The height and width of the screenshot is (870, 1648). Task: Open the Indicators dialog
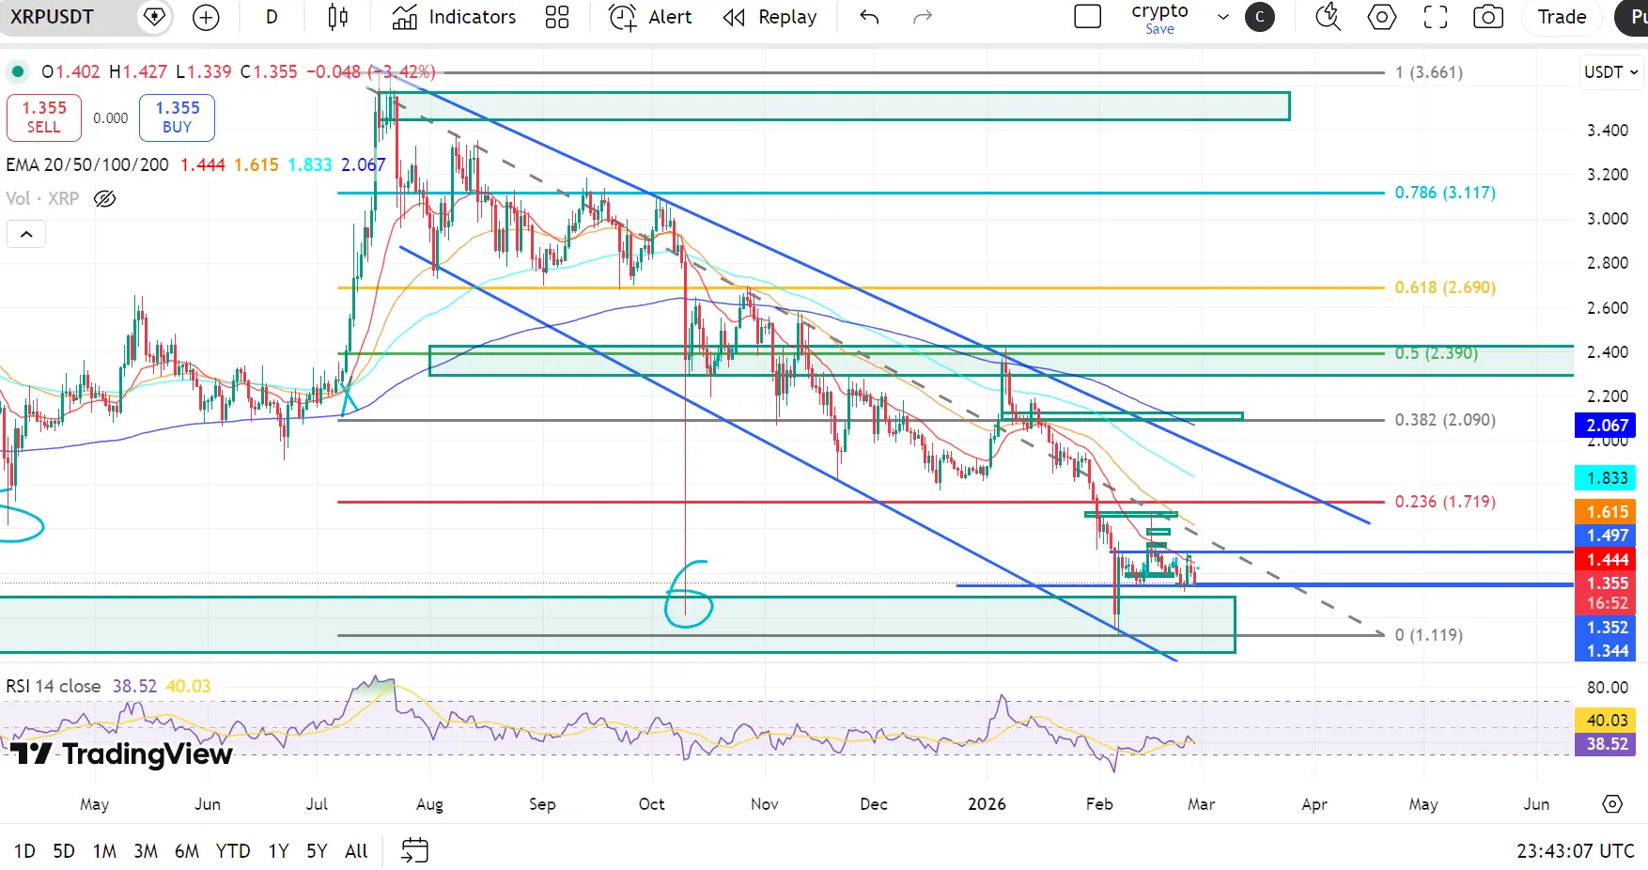pos(454,17)
